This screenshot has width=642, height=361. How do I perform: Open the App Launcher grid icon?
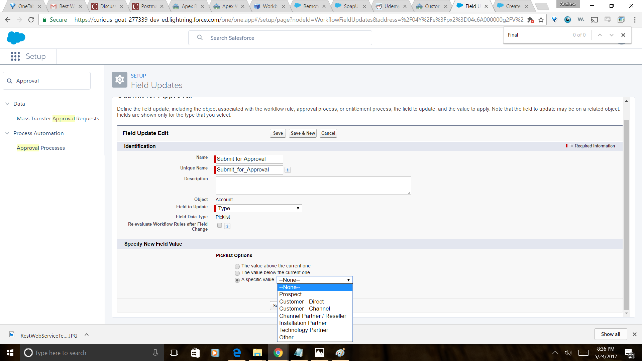tap(15, 56)
